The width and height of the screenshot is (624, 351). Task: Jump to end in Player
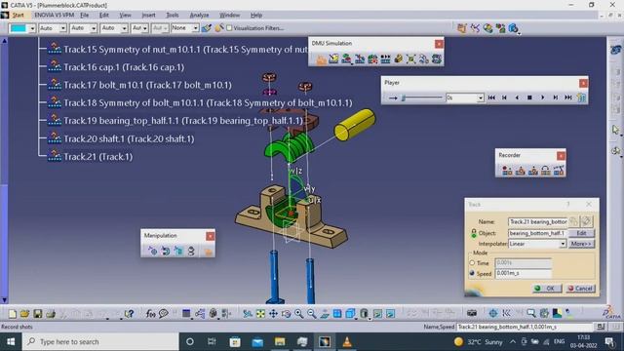[x=568, y=97]
